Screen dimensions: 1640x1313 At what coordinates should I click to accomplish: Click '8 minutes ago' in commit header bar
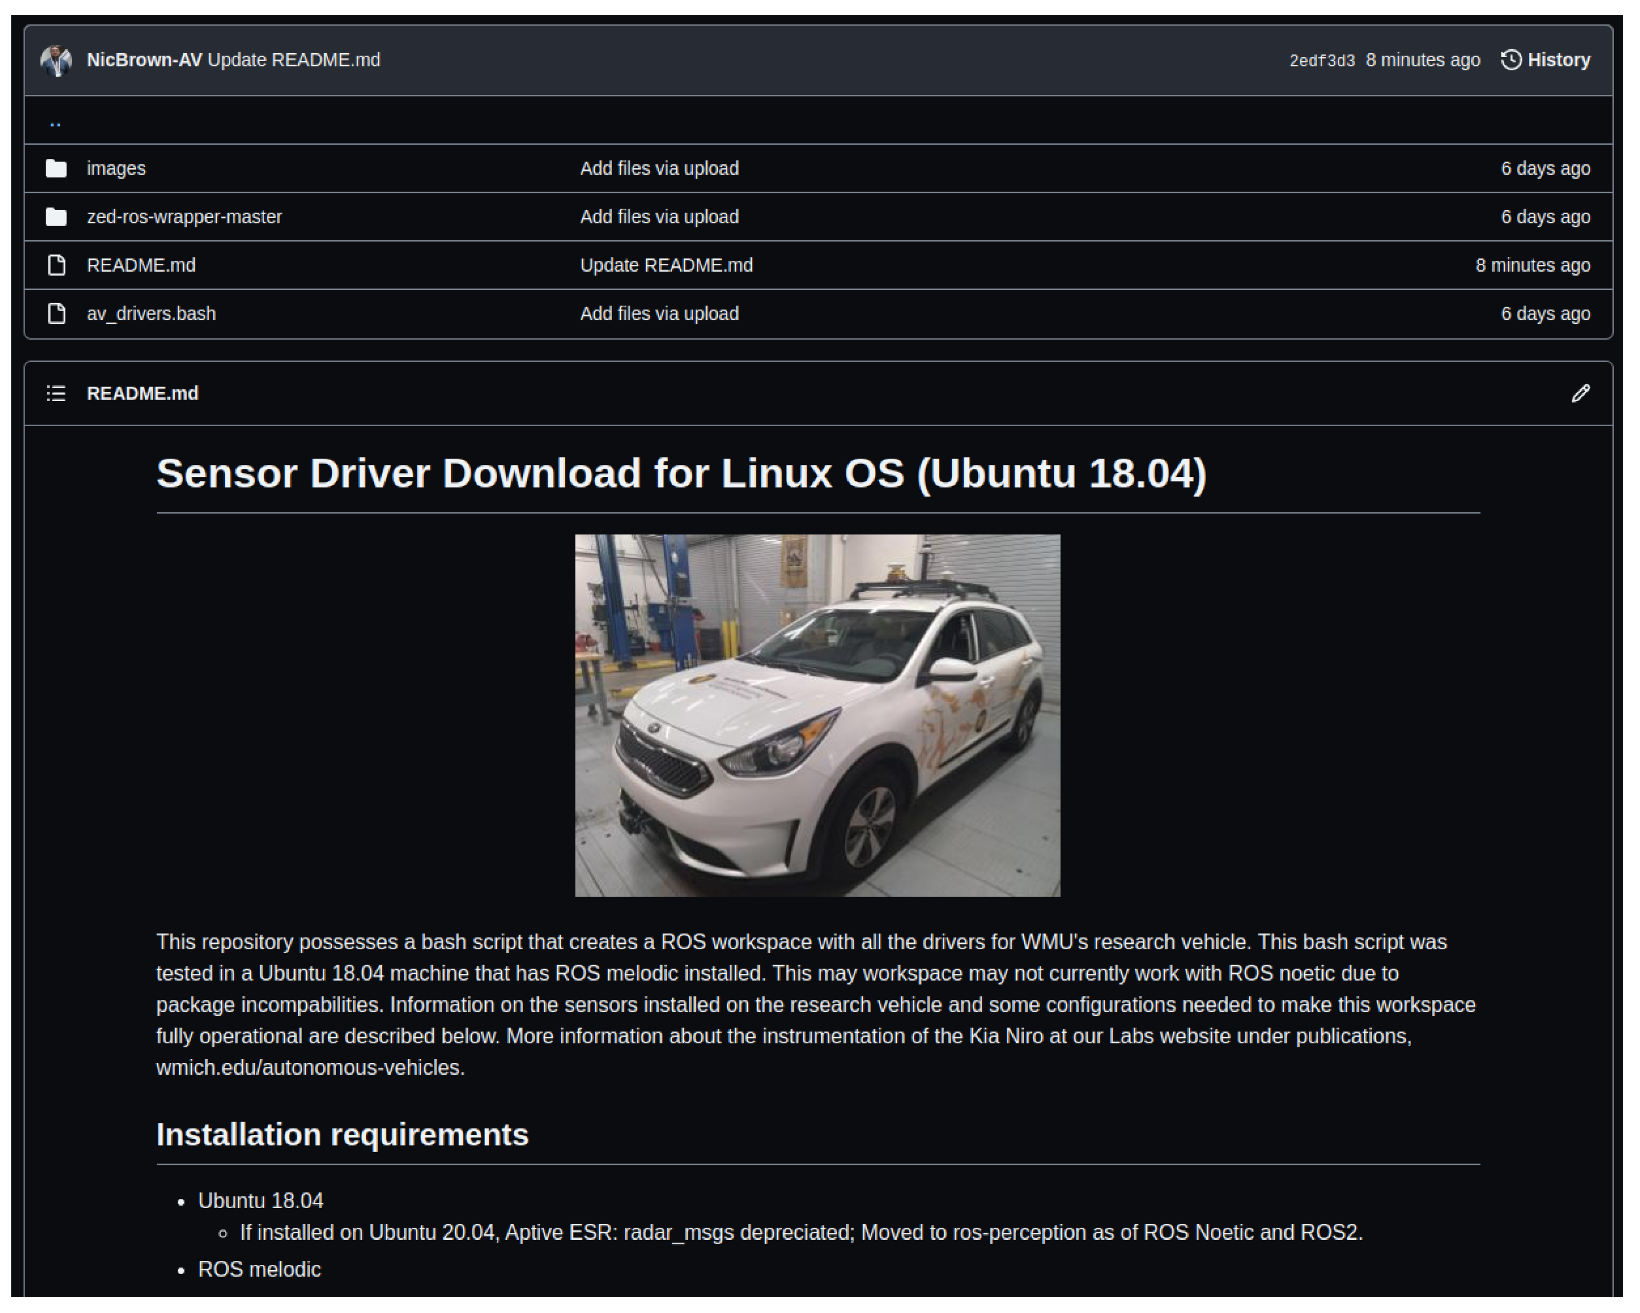tap(1423, 60)
